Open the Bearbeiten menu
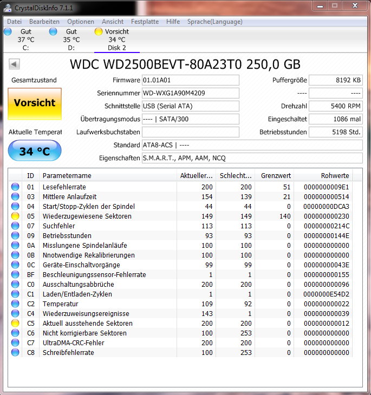This screenshot has width=371, height=395. (x=44, y=22)
